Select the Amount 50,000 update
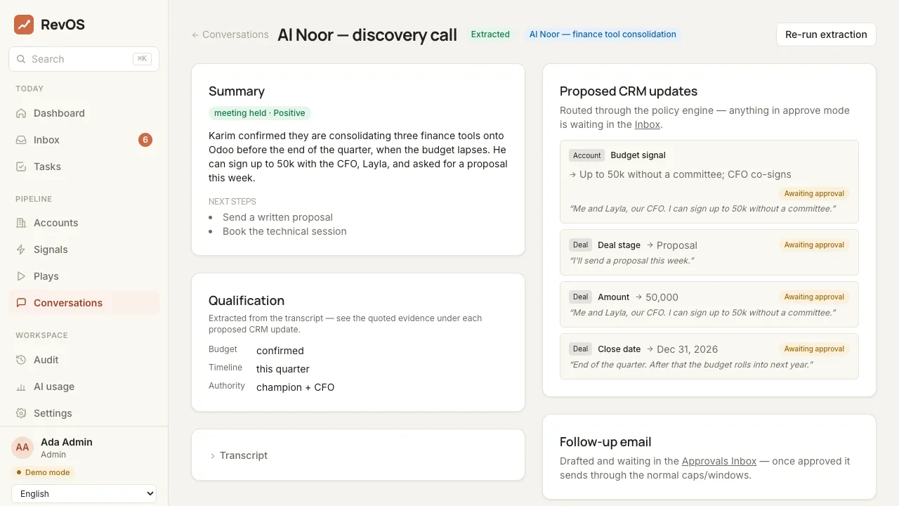Viewport: 899px width, 506px height. [709, 304]
